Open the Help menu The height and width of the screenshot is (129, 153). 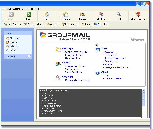click(37, 9)
